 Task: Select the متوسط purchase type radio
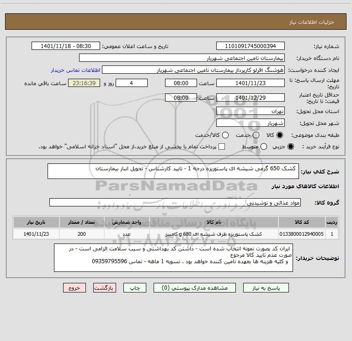(x=264, y=146)
